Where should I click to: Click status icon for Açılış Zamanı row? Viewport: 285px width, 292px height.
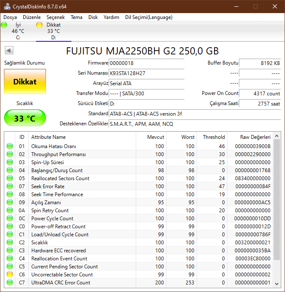[x=10, y=202]
